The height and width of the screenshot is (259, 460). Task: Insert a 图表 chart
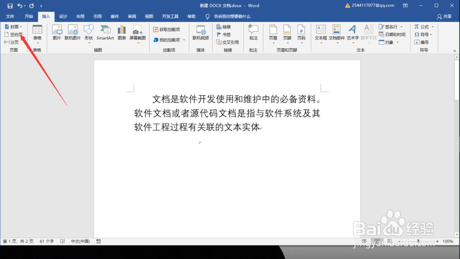click(x=121, y=33)
